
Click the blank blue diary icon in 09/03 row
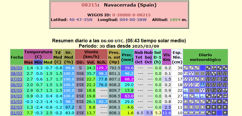pyautogui.click(x=203, y=68)
